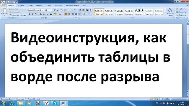Select align right paragraph alignment
Viewport: 189px width, 106px height.
tap(73, 14)
